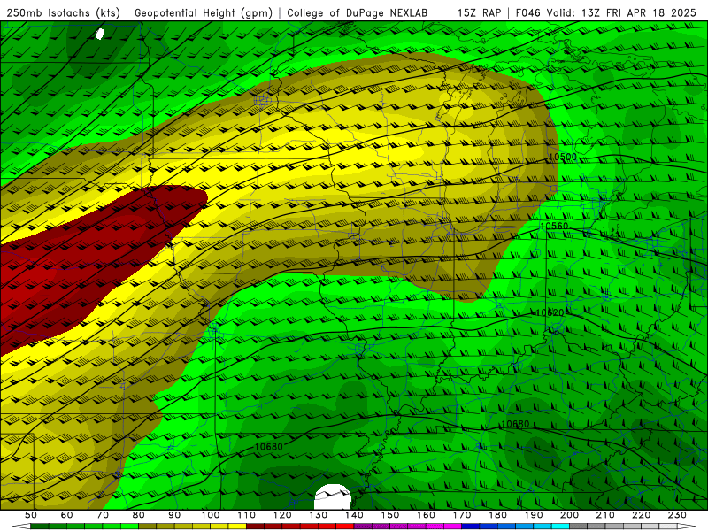Click the right arrow end of the color bar
Screen dimensions: 708x531
coord(687,527)
